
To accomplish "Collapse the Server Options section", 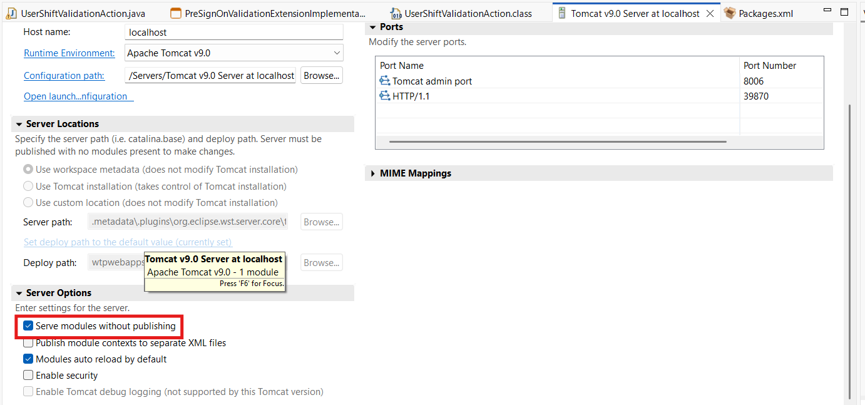I will tap(19, 293).
